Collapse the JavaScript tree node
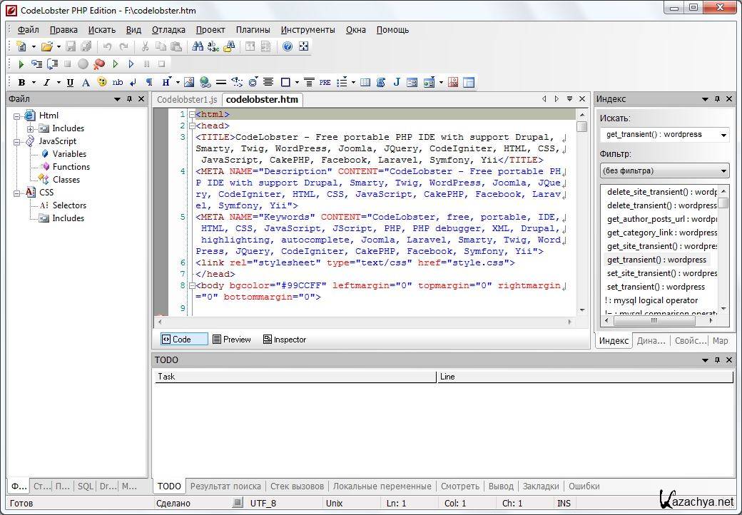 tap(17, 141)
